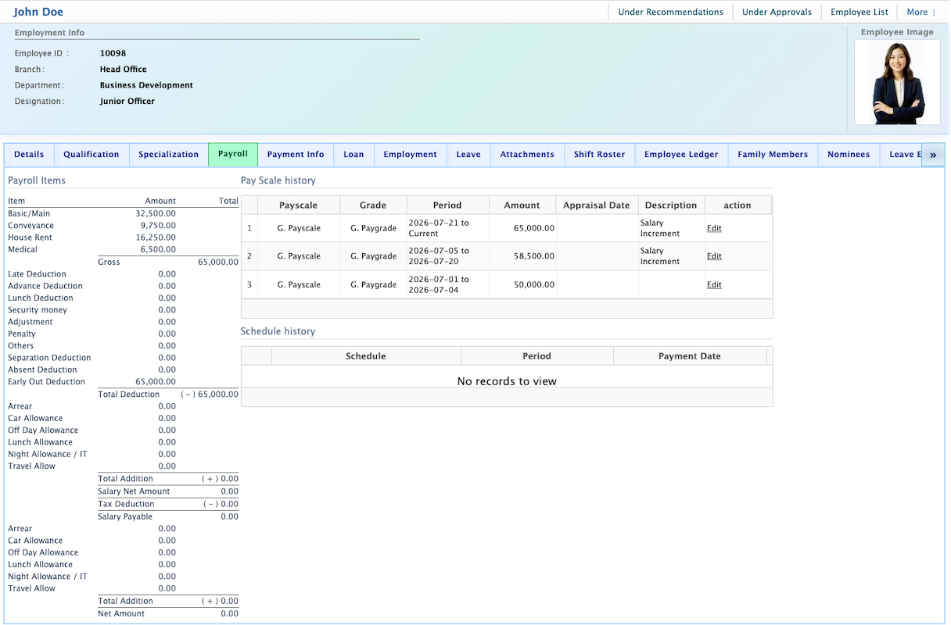
Task: Switch to the Details tab
Action: tap(29, 155)
